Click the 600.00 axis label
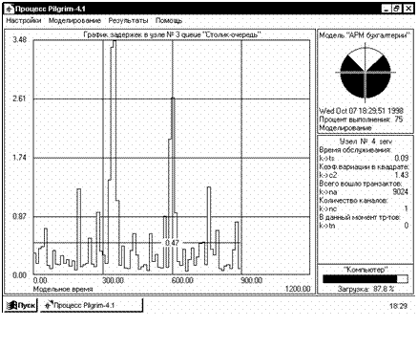418x349 pixels. pyautogui.click(x=182, y=280)
